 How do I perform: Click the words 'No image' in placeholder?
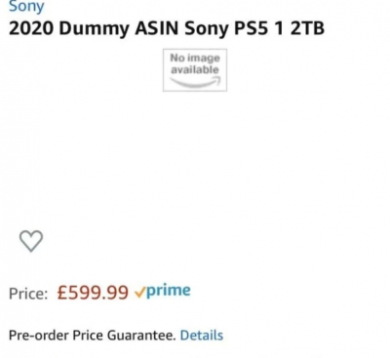click(x=195, y=59)
